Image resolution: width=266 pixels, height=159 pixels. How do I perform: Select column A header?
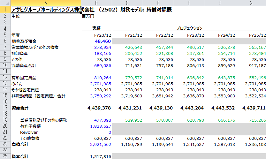tap(46, 3)
